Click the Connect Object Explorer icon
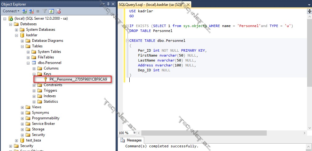Screen dimensions: 312x151 point(25,11)
